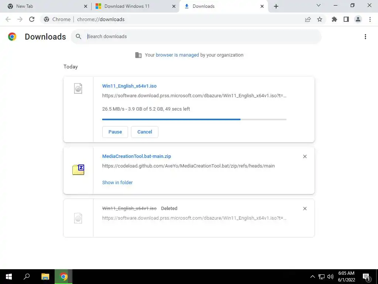Click the ISO download progress bar
The width and height of the screenshot is (378, 284).
point(194,119)
